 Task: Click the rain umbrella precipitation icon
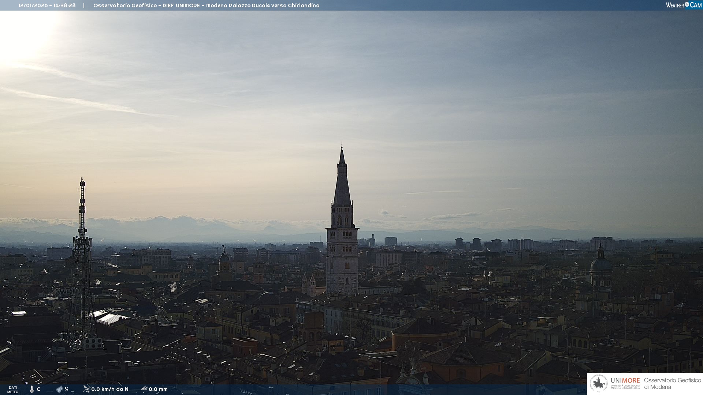(x=144, y=389)
